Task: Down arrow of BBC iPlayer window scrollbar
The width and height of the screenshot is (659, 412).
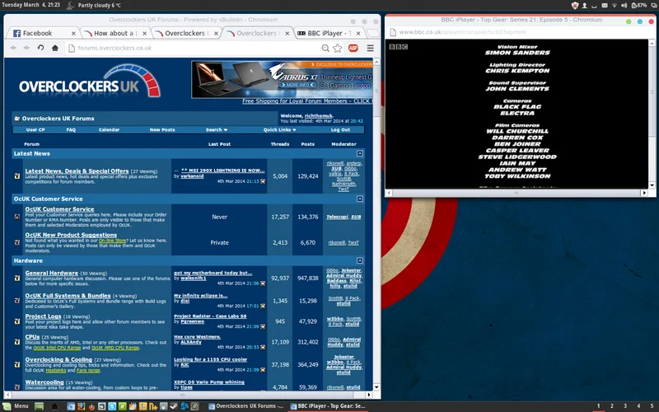Action: click(x=652, y=185)
